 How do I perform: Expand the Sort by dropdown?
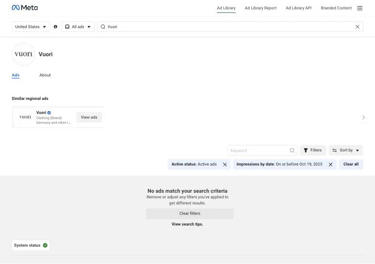point(346,151)
